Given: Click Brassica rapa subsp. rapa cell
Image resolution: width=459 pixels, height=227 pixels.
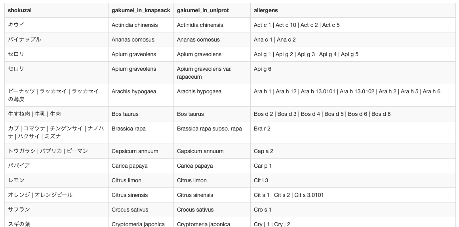Looking at the screenshot, I should [209, 129].
